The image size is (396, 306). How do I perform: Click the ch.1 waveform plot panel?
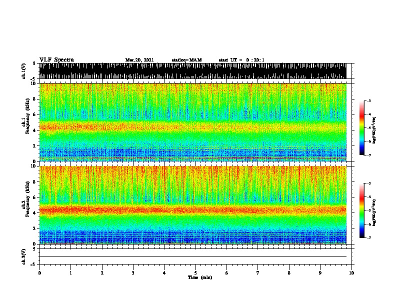[192, 71]
